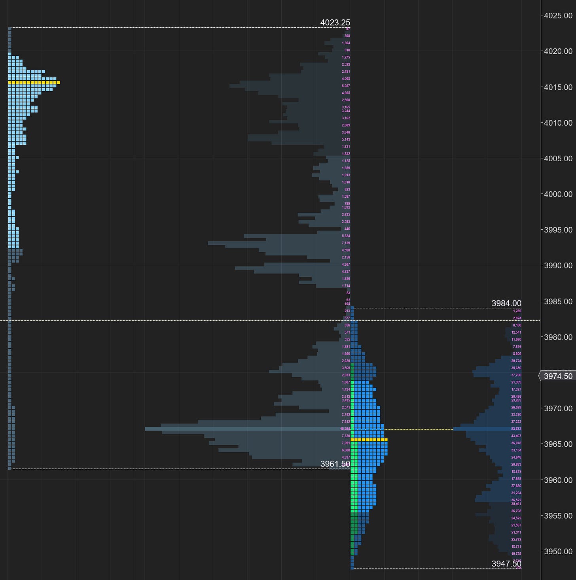This screenshot has height=580, width=576.
Task: Click the 1,289 volume value
Action: click(517, 311)
